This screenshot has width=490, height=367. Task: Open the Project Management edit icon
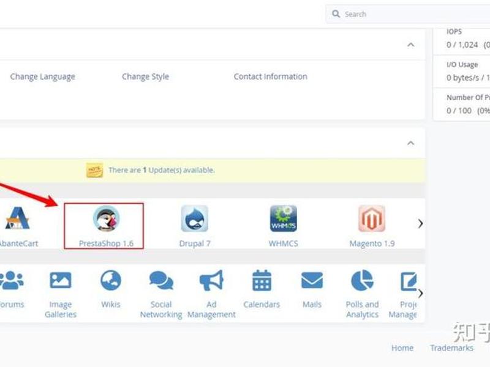tap(409, 281)
